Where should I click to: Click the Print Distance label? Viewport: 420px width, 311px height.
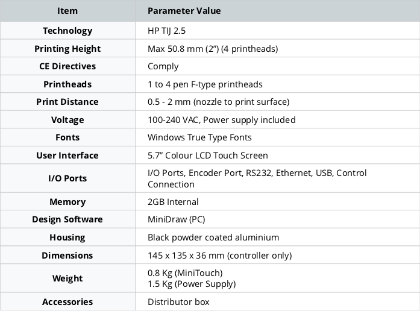pyautogui.click(x=67, y=102)
